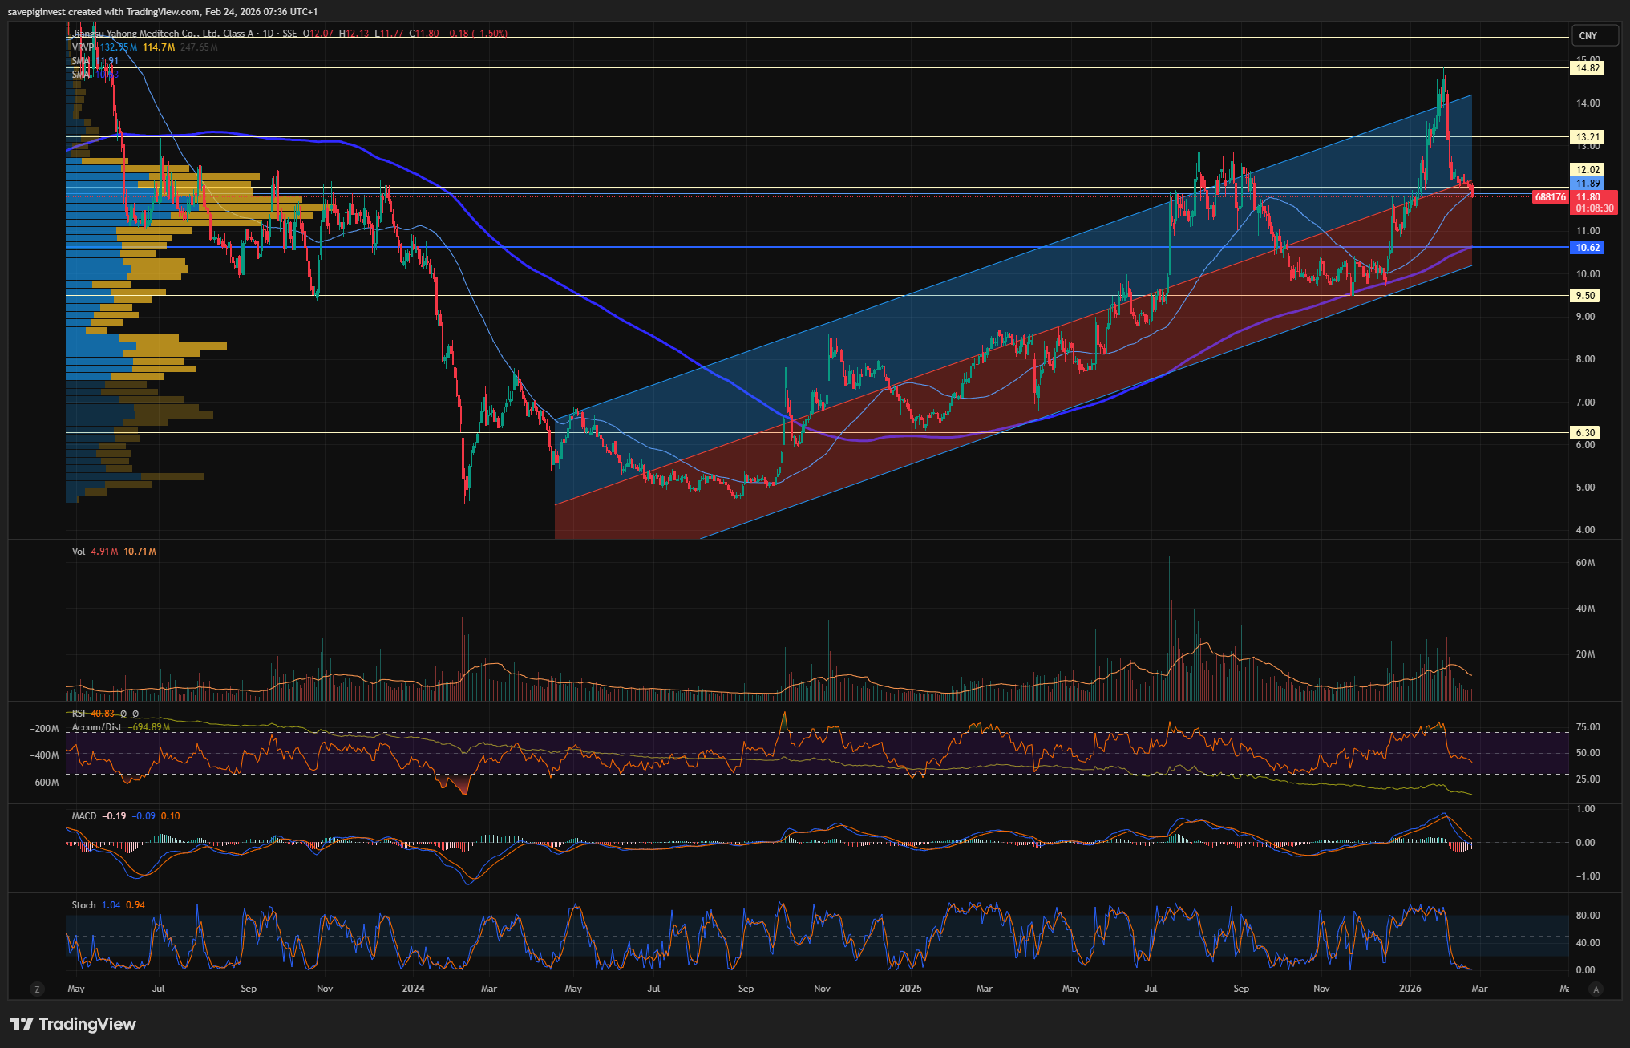Click the TradingView logo icon

22,1024
